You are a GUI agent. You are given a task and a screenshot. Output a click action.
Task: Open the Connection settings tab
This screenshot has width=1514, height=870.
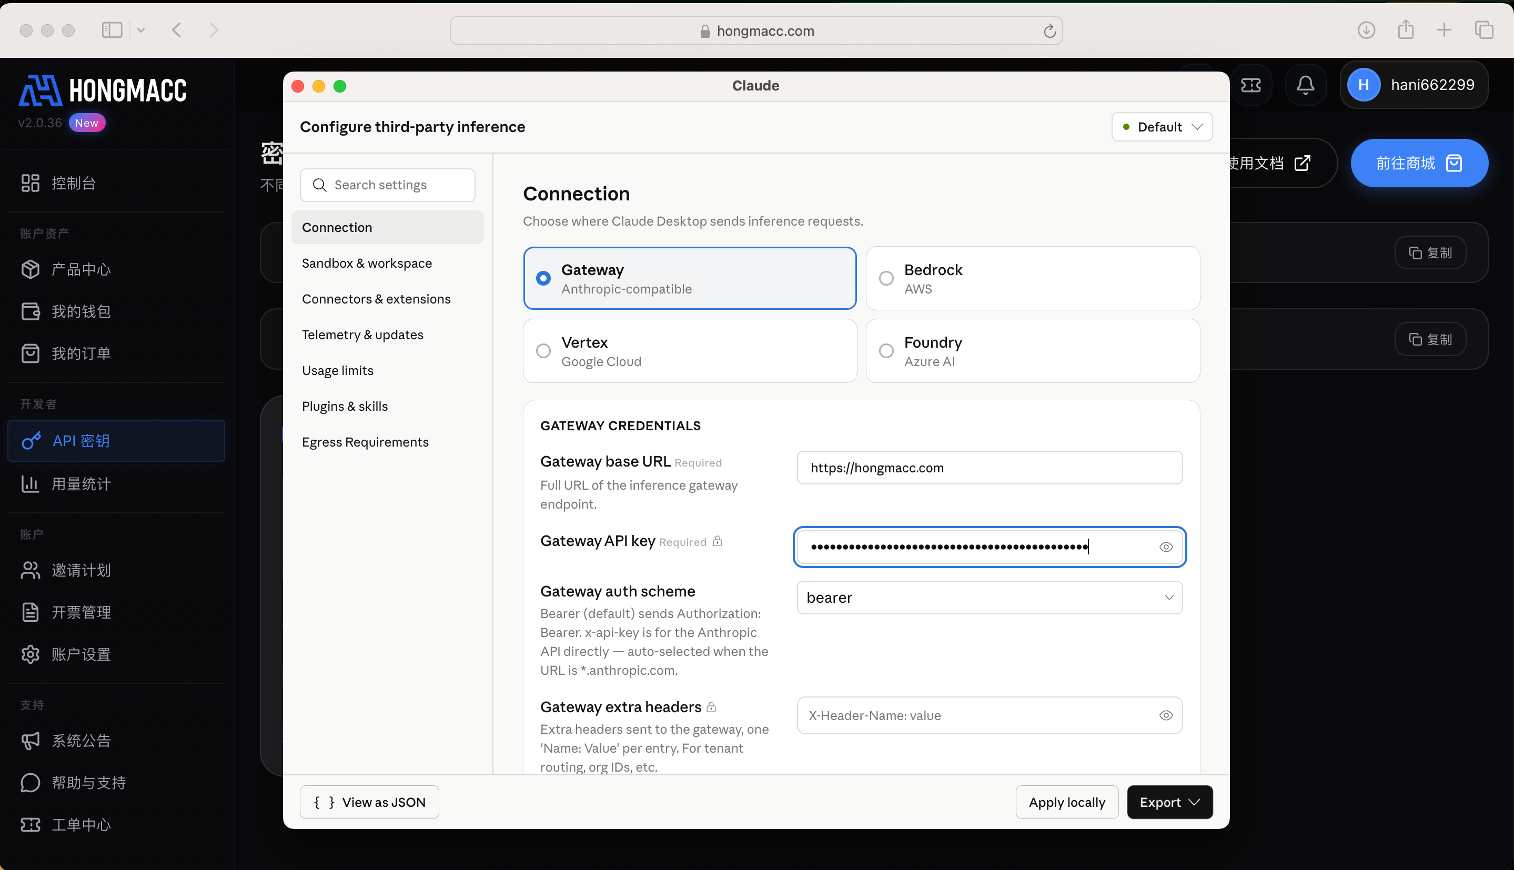click(387, 227)
